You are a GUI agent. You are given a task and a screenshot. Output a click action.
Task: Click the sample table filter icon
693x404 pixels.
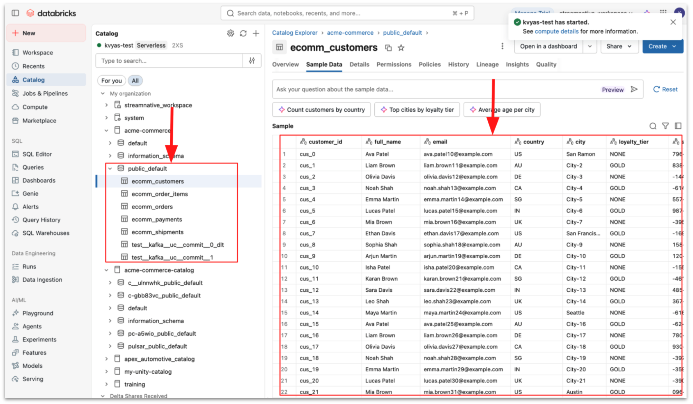[x=665, y=126]
